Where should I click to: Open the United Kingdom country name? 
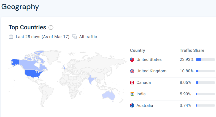click(151, 71)
